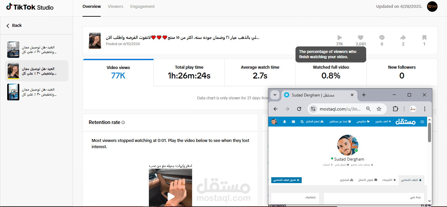Click the مستقل logo in the header
Screen dimensions: 447x207
(x=405, y=122)
